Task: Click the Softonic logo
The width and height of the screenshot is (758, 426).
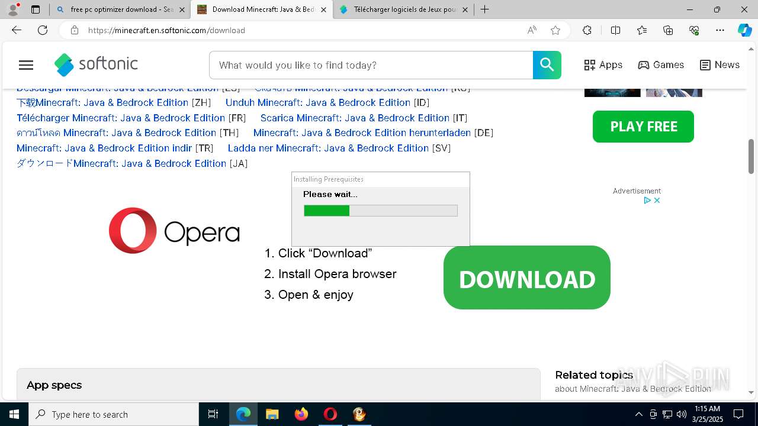Action: pyautogui.click(x=96, y=64)
